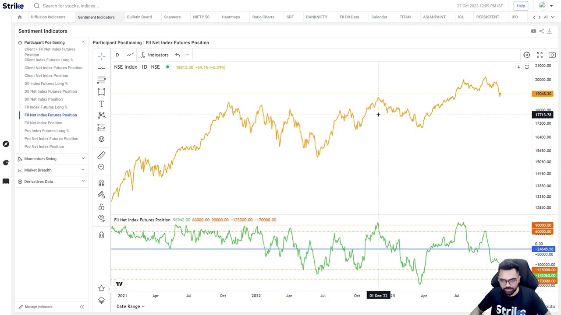Screen dimensions: 561x315
Task: Select the trend line drawing tool
Action: coord(101,68)
